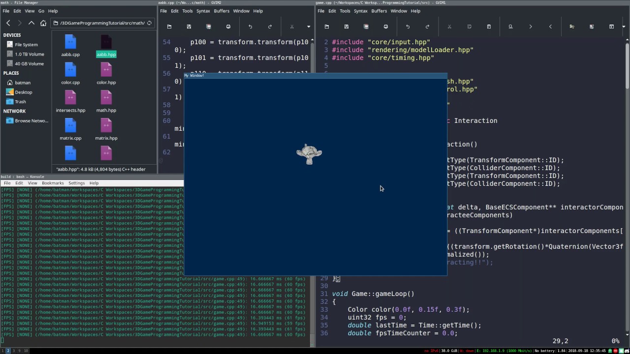Select the color.cpp file

(70, 74)
